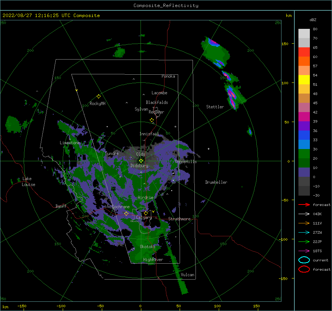Click the 39 dBZ magenta swatch
This screenshot has width=332, height=311.
(x=304, y=117)
